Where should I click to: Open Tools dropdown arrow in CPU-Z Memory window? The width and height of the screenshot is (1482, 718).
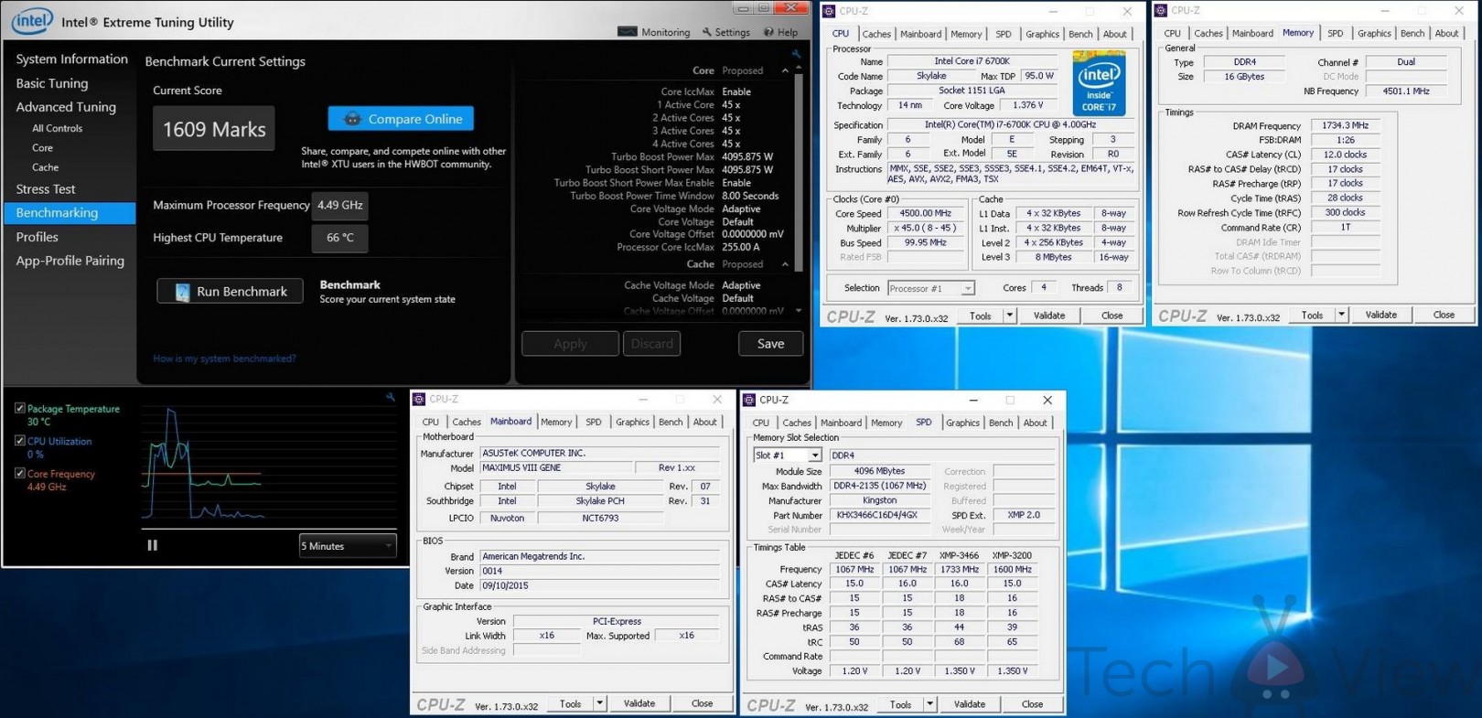1341,315
